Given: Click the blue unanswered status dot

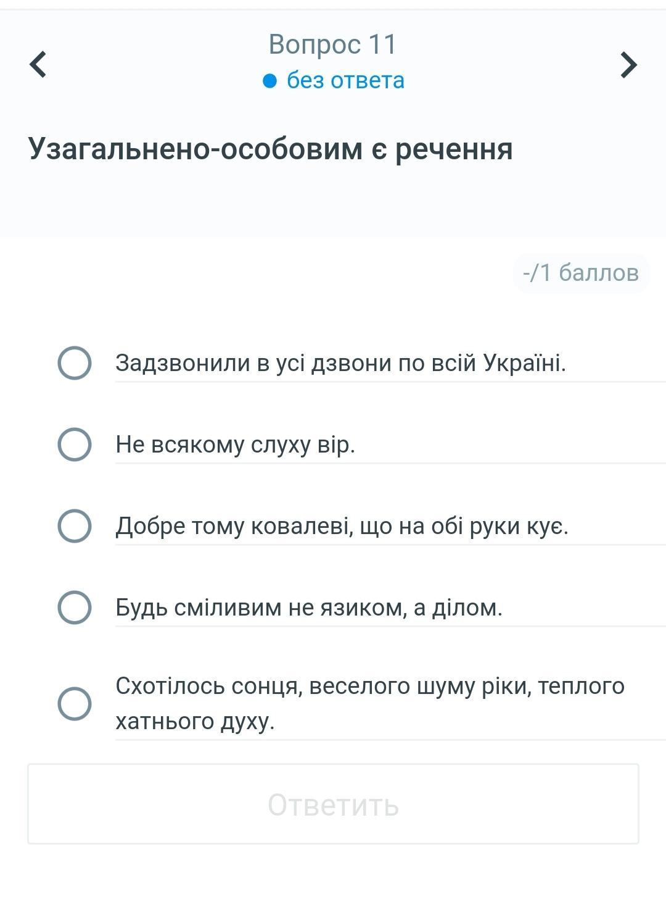Looking at the screenshot, I should (269, 81).
